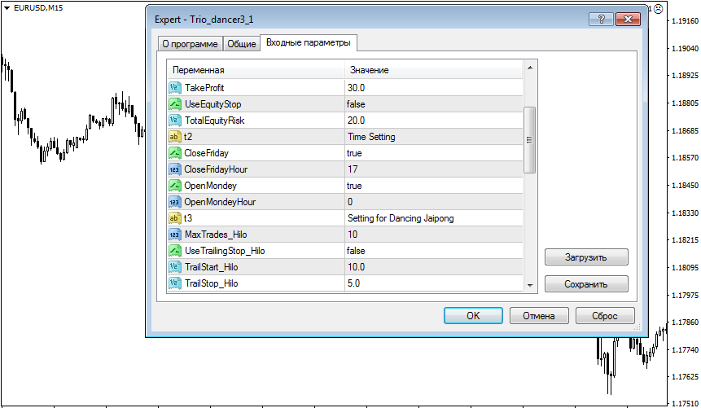Screen dimensions: 701x408
Task: Open the dialog Help question mark button
Action: (600, 20)
